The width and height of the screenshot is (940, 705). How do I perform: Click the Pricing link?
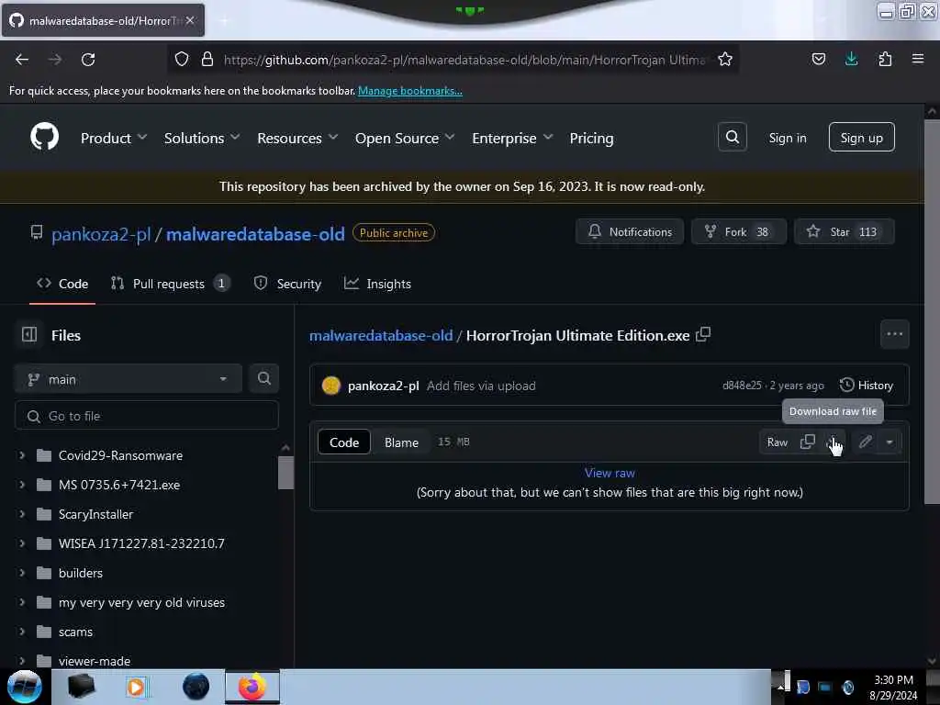[591, 138]
